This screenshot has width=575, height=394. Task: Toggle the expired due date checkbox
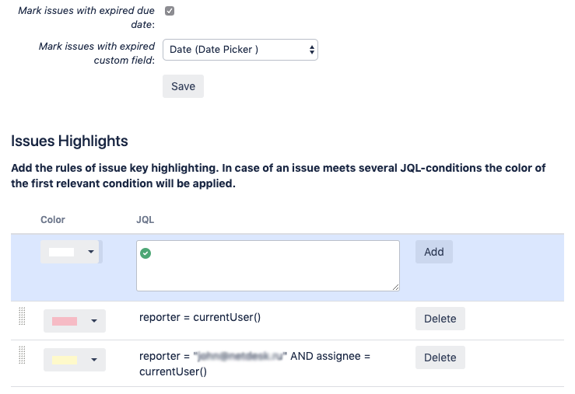[170, 11]
